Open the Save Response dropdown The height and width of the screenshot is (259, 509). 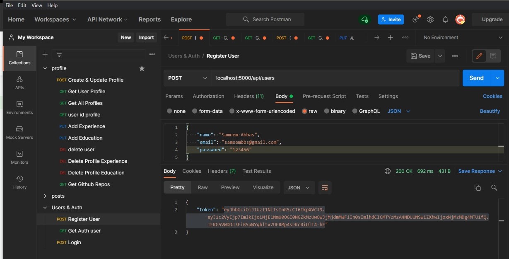click(x=480, y=171)
